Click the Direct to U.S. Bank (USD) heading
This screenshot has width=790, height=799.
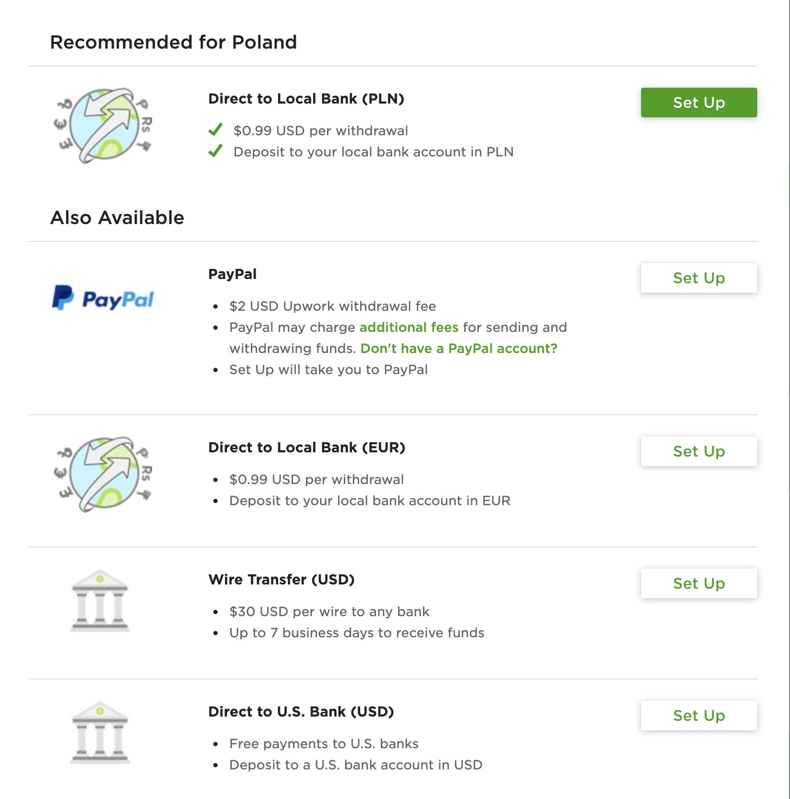301,712
